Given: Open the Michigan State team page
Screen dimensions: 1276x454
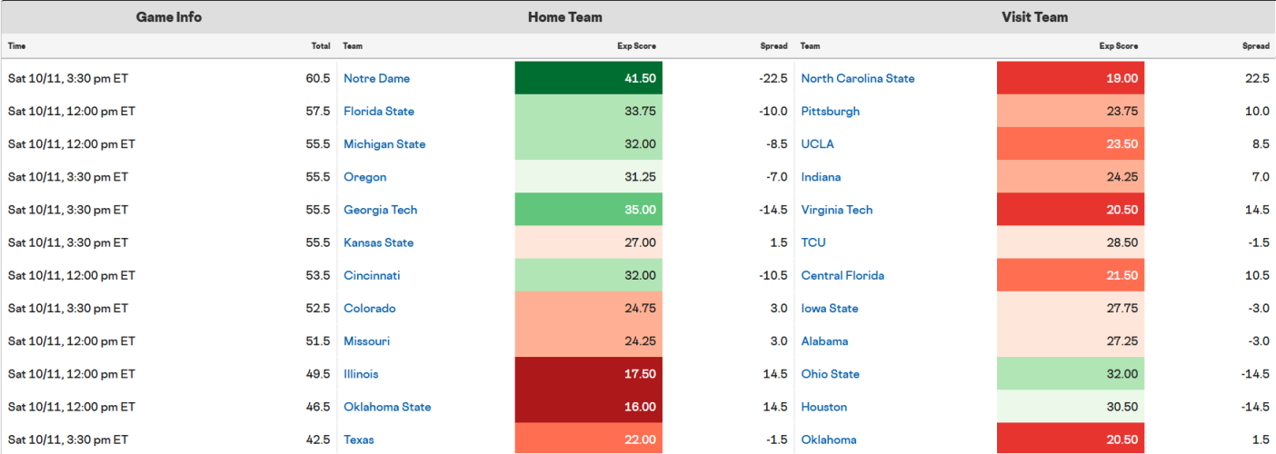Looking at the screenshot, I should [384, 144].
